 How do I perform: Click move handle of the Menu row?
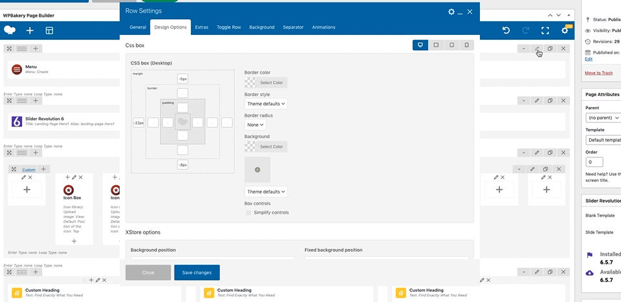(x=9, y=48)
